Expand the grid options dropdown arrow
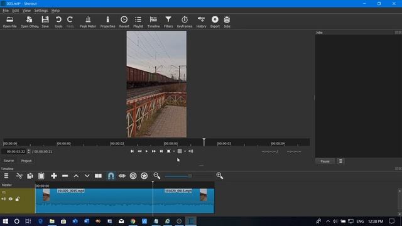Screen dimensions: 402x226 click(185, 151)
